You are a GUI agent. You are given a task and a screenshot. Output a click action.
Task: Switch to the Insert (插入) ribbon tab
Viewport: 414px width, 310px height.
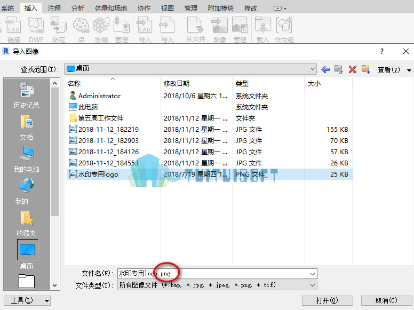31,9
